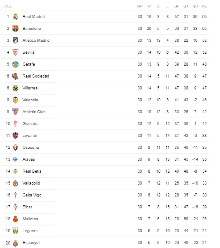Open the Real Sociedad team name
Image resolution: width=220 pixels, height=248 pixels.
pyautogui.click(x=36, y=76)
